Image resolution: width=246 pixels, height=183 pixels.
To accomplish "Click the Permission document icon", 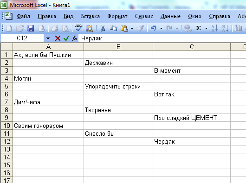I will 41,28.
